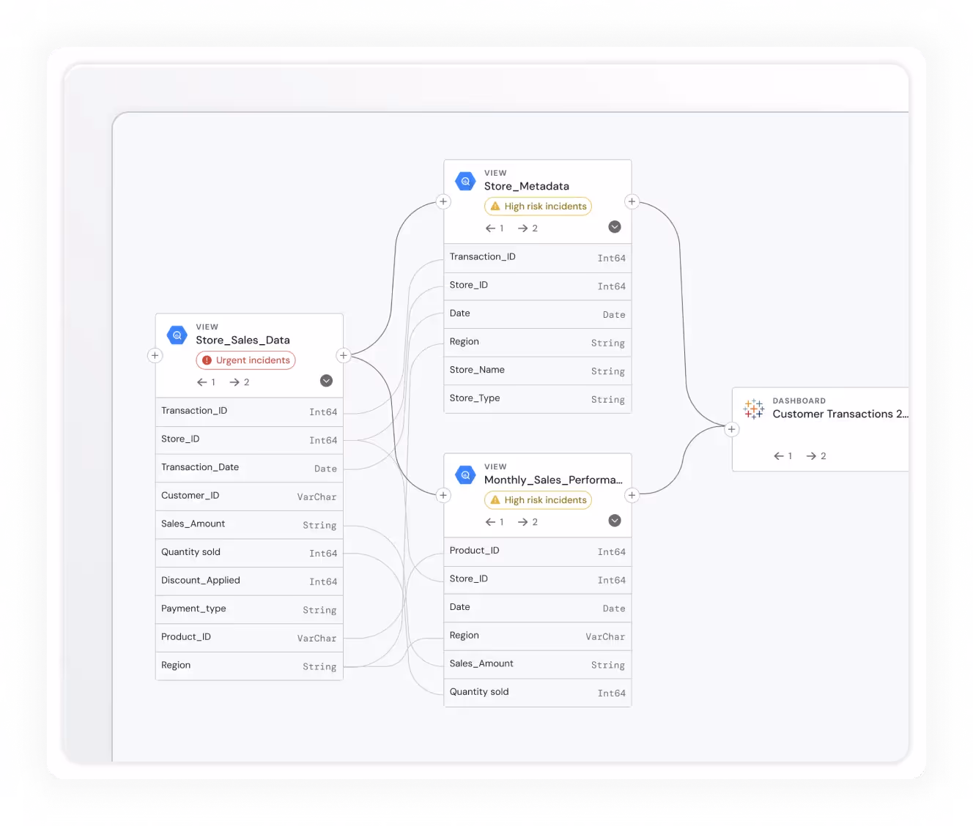Select Quantity sold column in Monthly_Sales_Performance
This screenshot has height=826, width=973.
(x=538, y=693)
